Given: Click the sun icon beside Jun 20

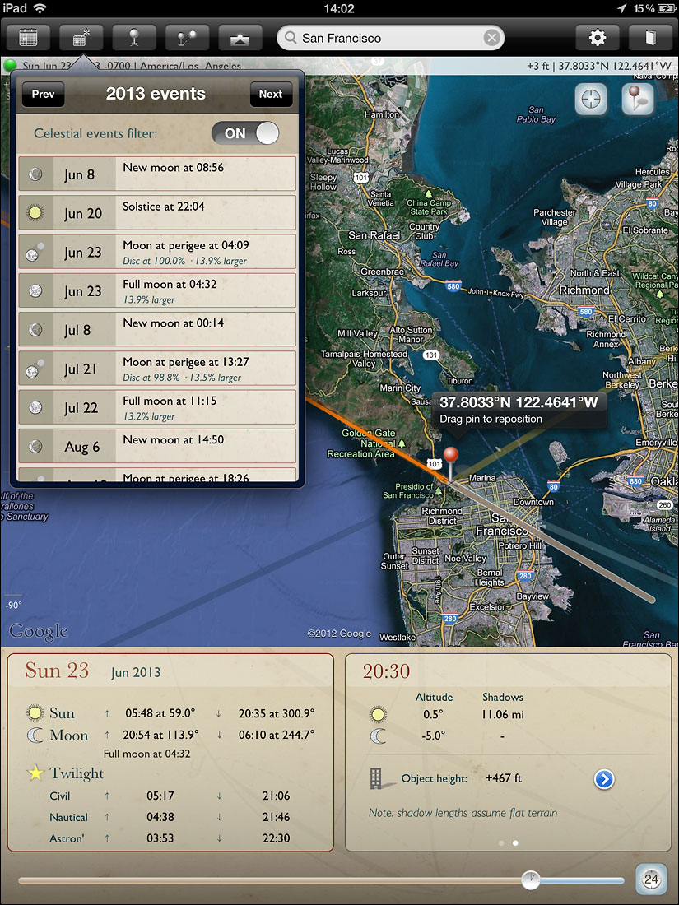Looking at the screenshot, I should (x=35, y=213).
